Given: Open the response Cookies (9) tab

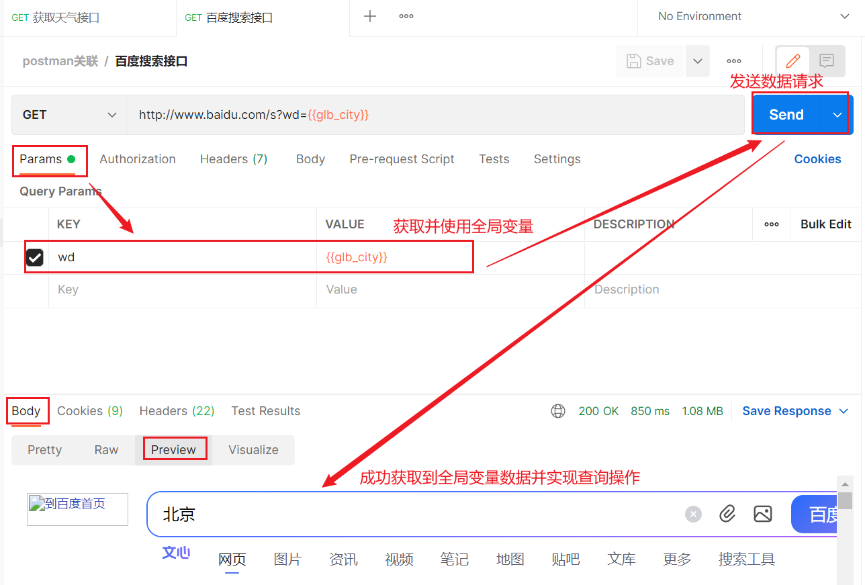Looking at the screenshot, I should [x=90, y=411].
